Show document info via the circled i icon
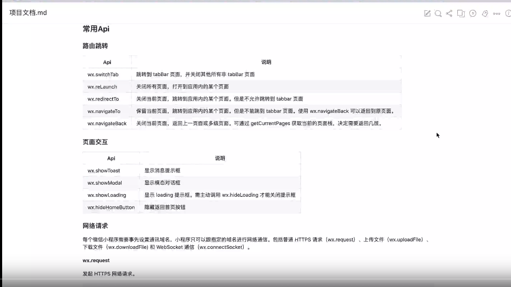The image size is (511, 287). 508,13
